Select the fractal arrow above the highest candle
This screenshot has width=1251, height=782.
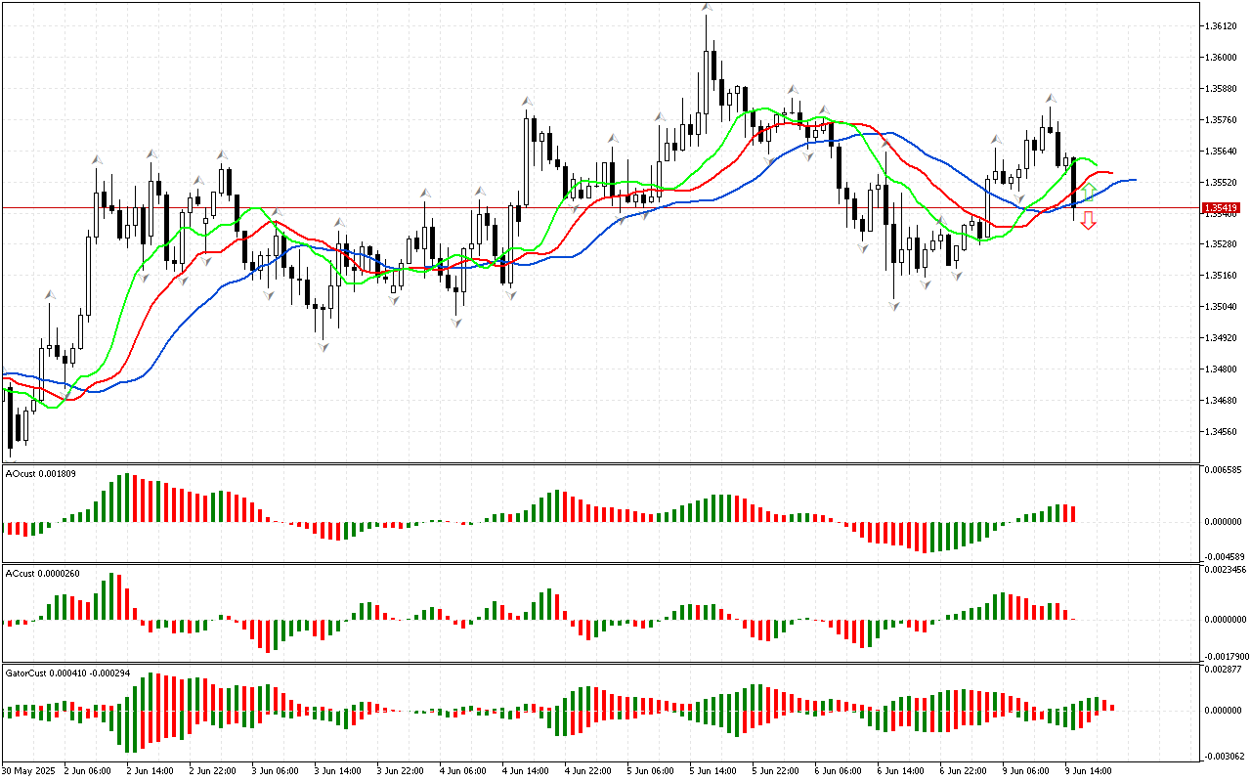click(x=706, y=8)
